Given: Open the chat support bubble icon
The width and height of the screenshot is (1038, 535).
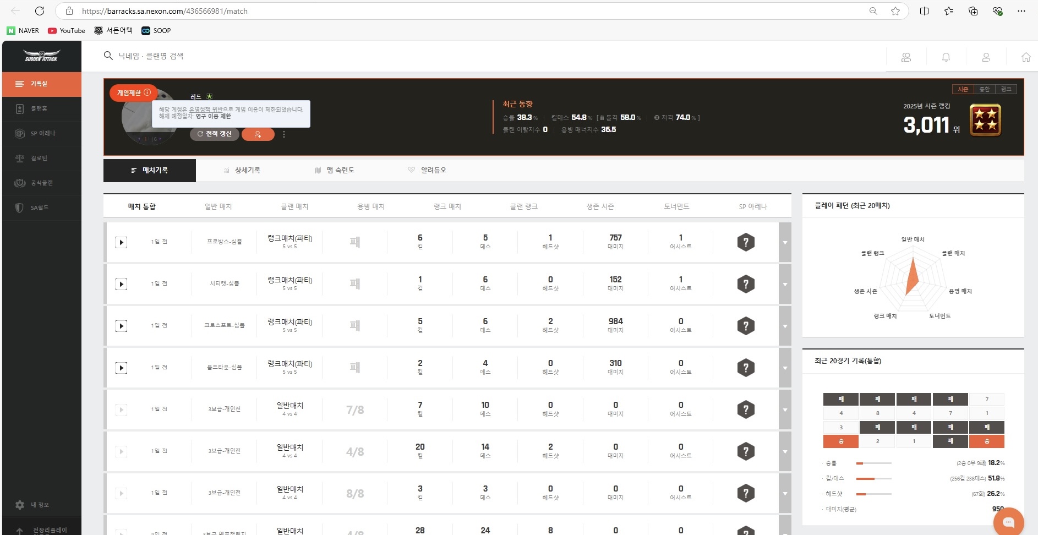Looking at the screenshot, I should click(1008, 522).
